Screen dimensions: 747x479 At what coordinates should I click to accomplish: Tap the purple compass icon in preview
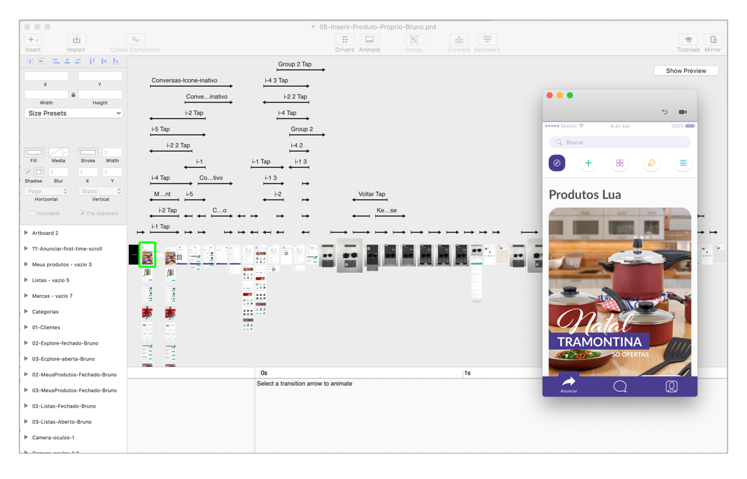tap(557, 163)
